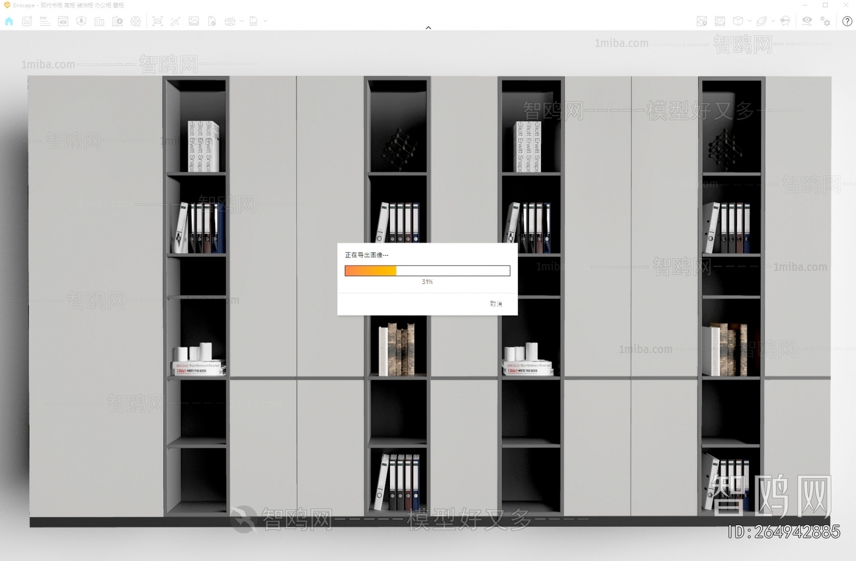Open Enscape general settings gears

[x=826, y=21]
